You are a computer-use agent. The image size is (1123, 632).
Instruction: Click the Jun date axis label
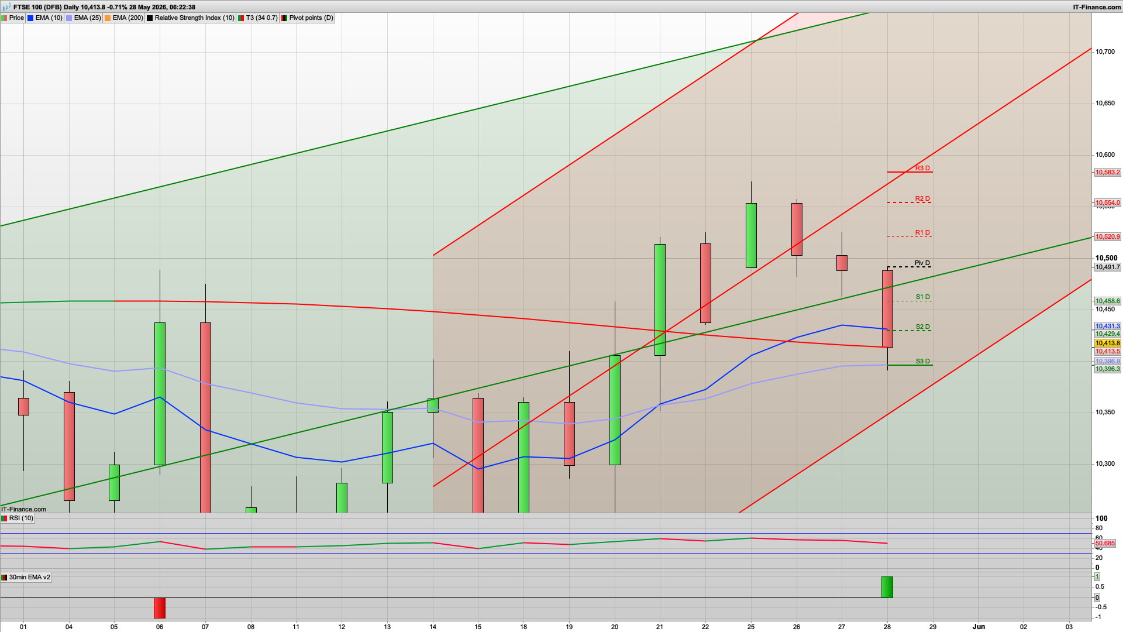click(979, 627)
